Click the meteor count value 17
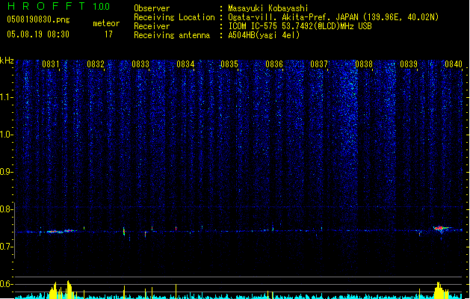This screenshot has width=470, height=299. tap(108, 34)
